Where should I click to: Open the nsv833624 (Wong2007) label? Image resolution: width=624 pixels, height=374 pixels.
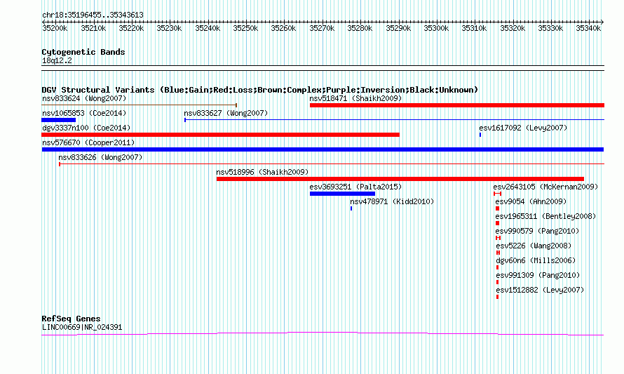(84, 98)
